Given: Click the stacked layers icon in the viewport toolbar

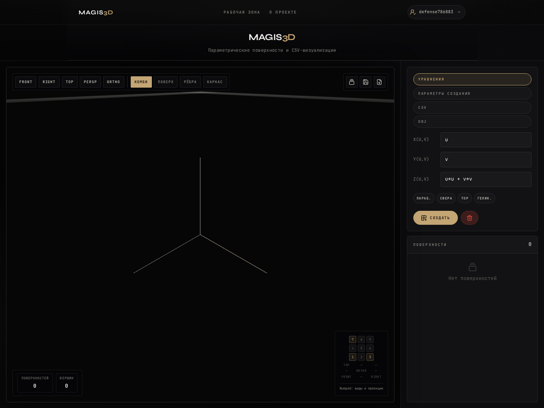Looking at the screenshot, I should coord(352,82).
